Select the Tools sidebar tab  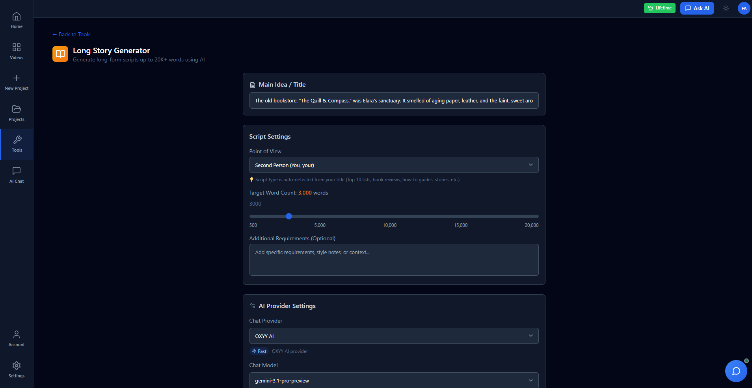[x=17, y=144]
